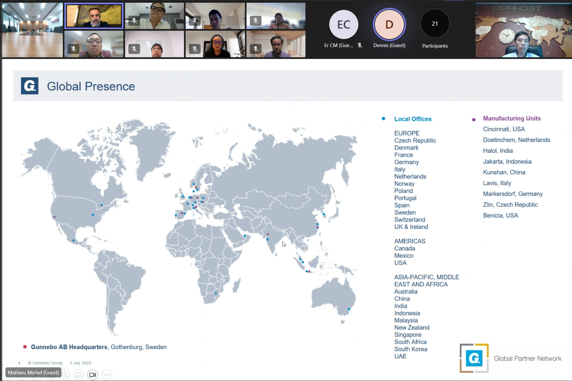Click Doetinchem, Netherlands manufacturing unit

[516, 140]
